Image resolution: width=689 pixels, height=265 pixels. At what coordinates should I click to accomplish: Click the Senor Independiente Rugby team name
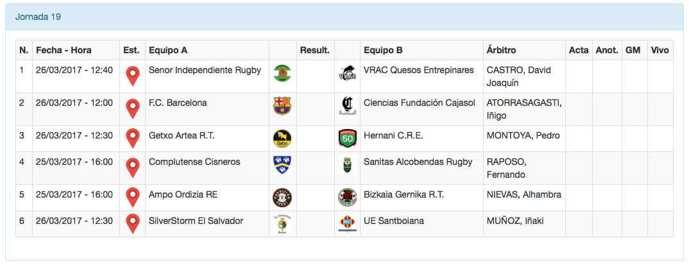point(205,70)
